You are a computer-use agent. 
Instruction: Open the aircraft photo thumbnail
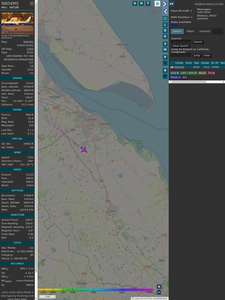pos(17,23)
